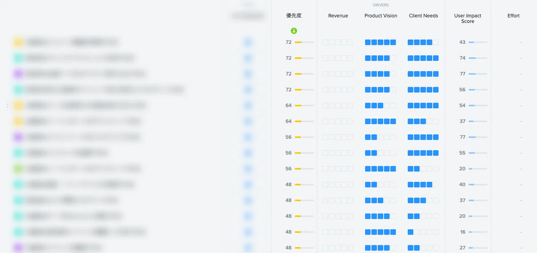Click the user impact value 43

tap(462, 43)
